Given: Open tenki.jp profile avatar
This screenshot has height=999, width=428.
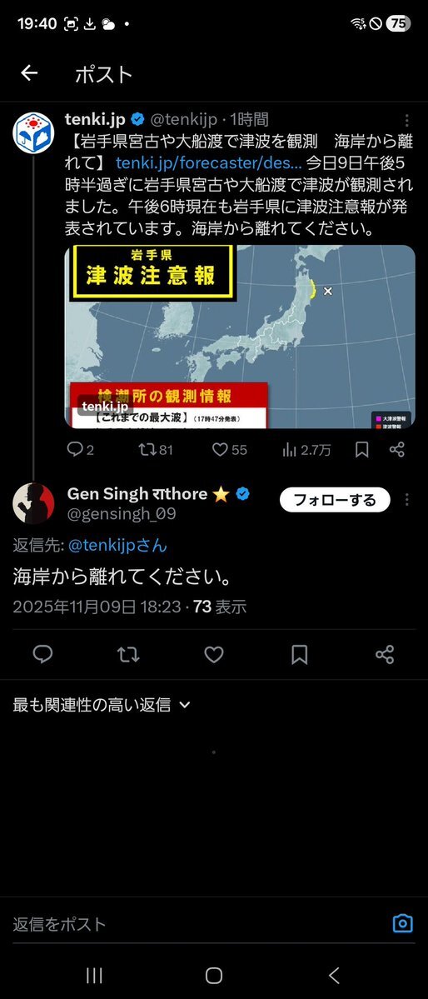Looking at the screenshot, I should (33, 133).
